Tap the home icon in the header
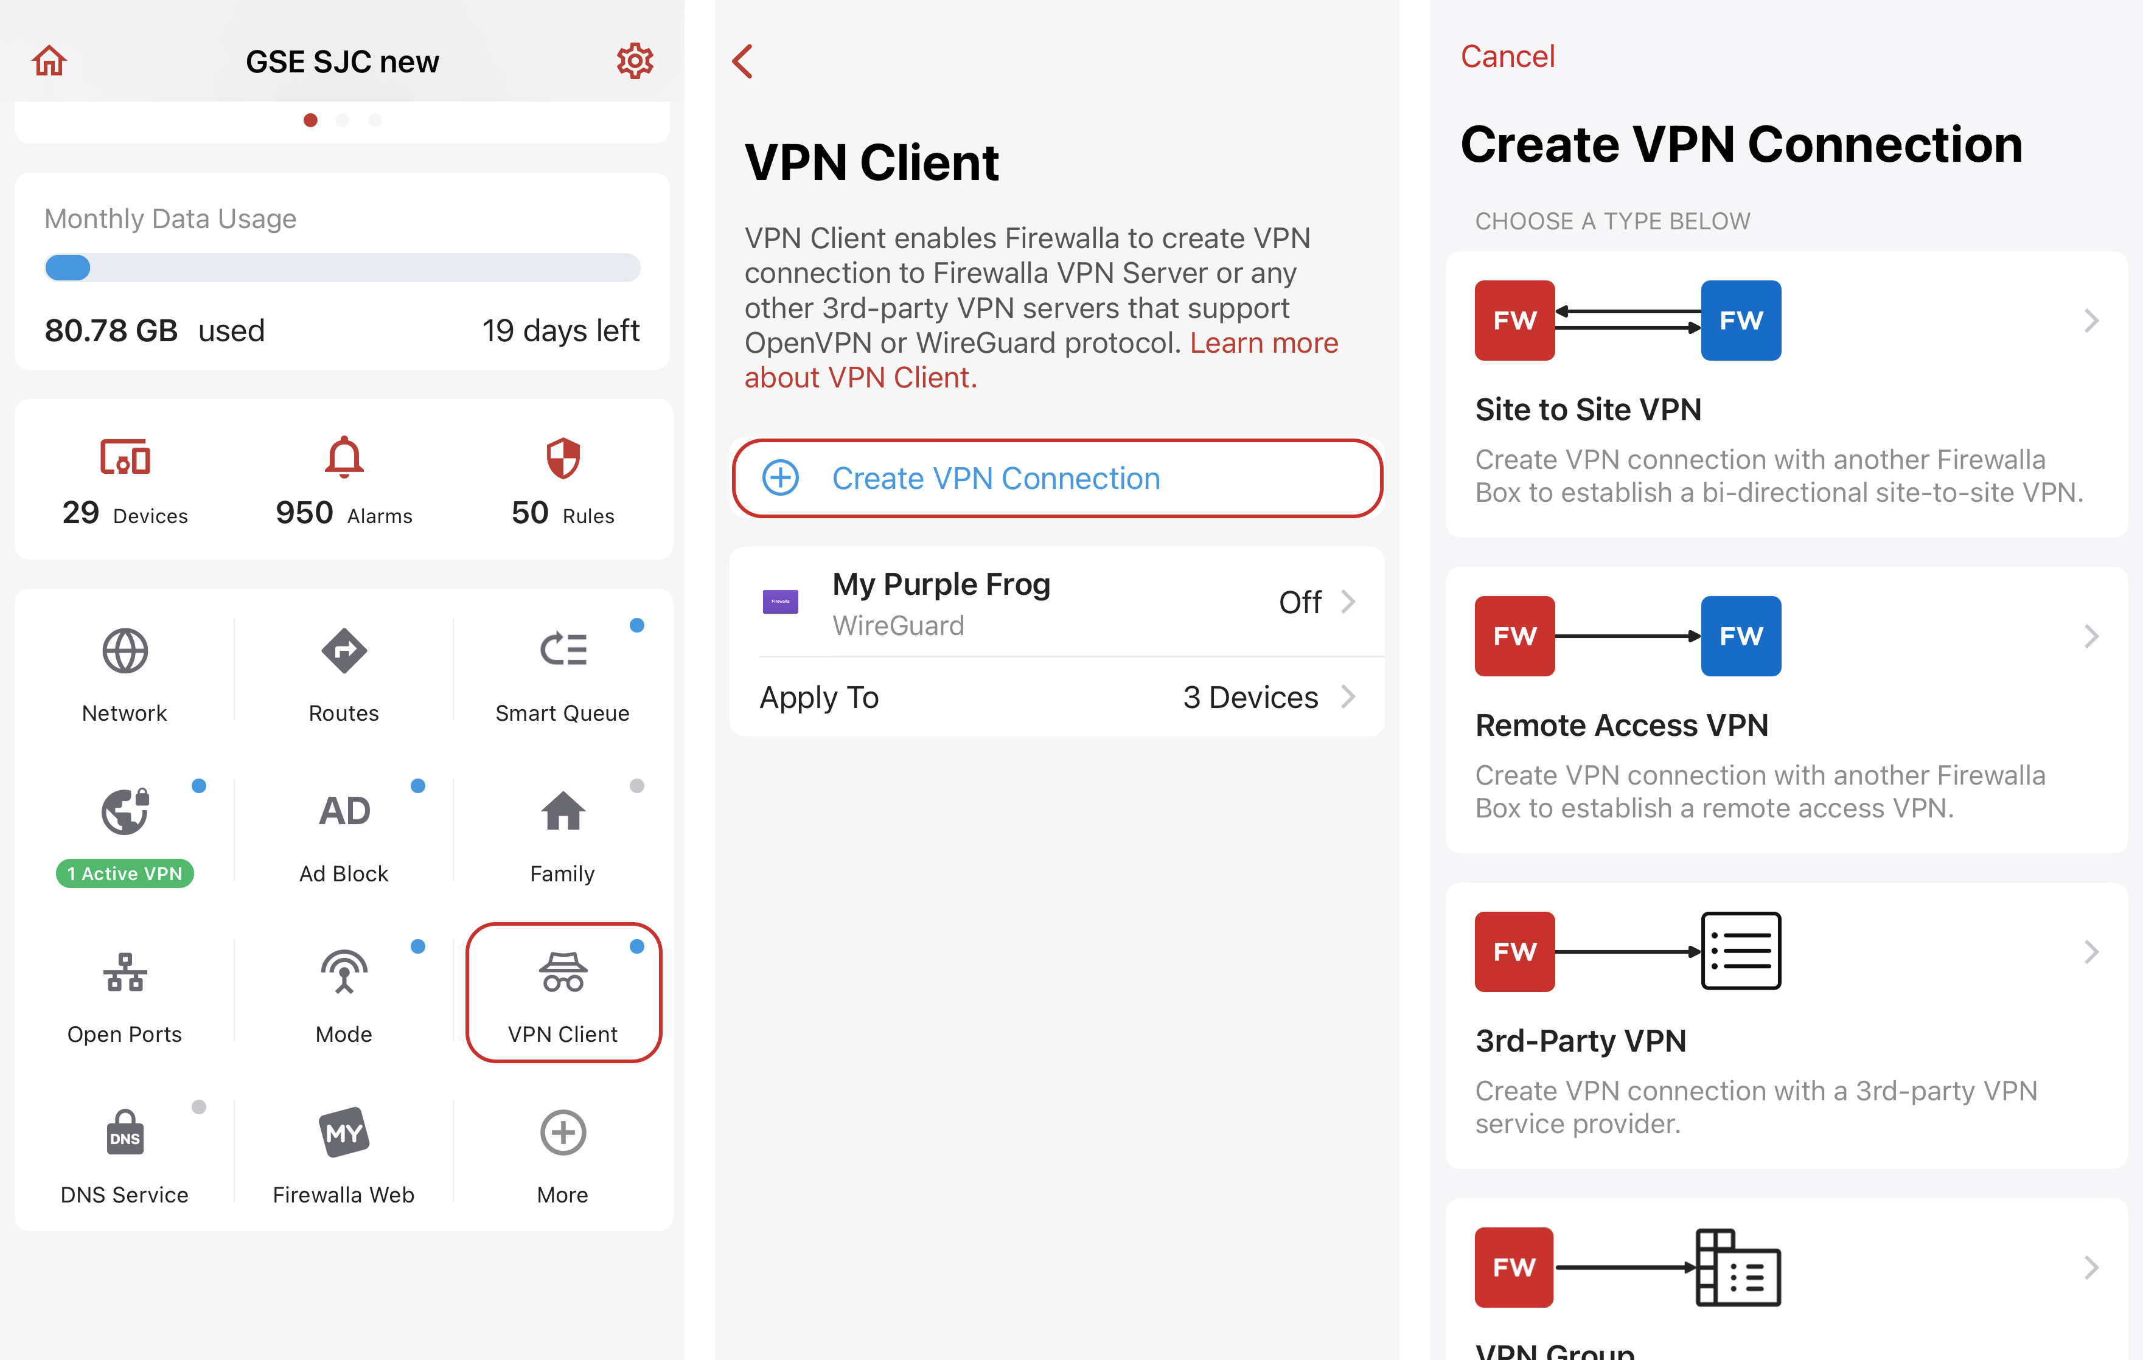 pos(49,61)
